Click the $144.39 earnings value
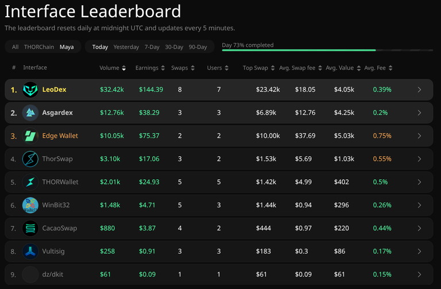Screen dimensions: 441x289 (151, 90)
